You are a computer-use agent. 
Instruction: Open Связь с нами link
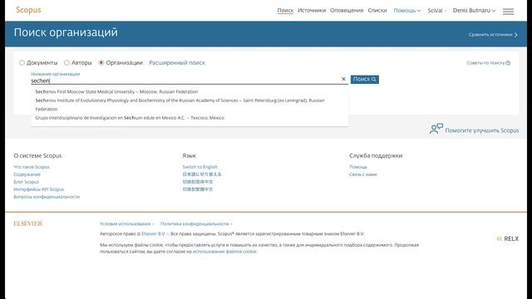coord(363,174)
